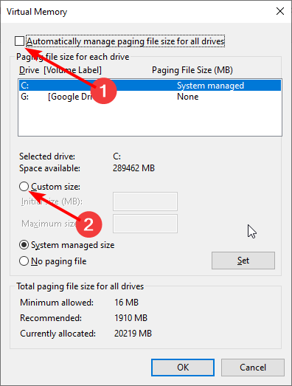Select the G: Google Drive row
This screenshot has width=292, height=386.
pyautogui.click(x=150, y=97)
